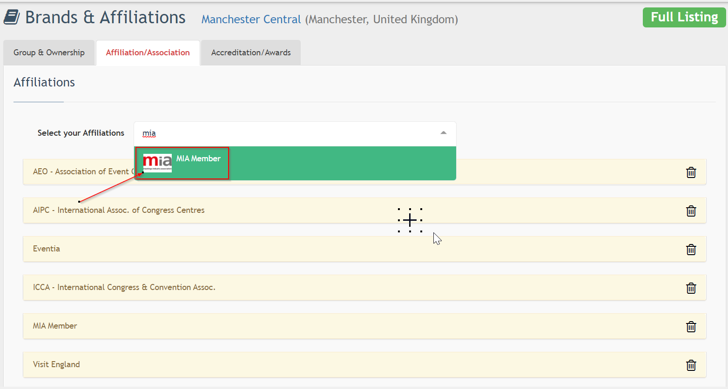Screen dimensions: 728x389
Task: Click AIPC - International Assoc. of Congress Centres
Action: coord(119,210)
